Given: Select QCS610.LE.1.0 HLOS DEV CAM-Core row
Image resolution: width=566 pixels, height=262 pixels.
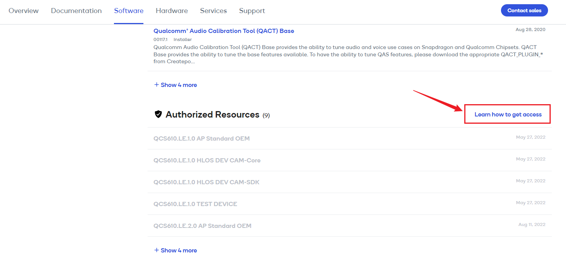Looking at the screenshot, I should coord(350,160).
